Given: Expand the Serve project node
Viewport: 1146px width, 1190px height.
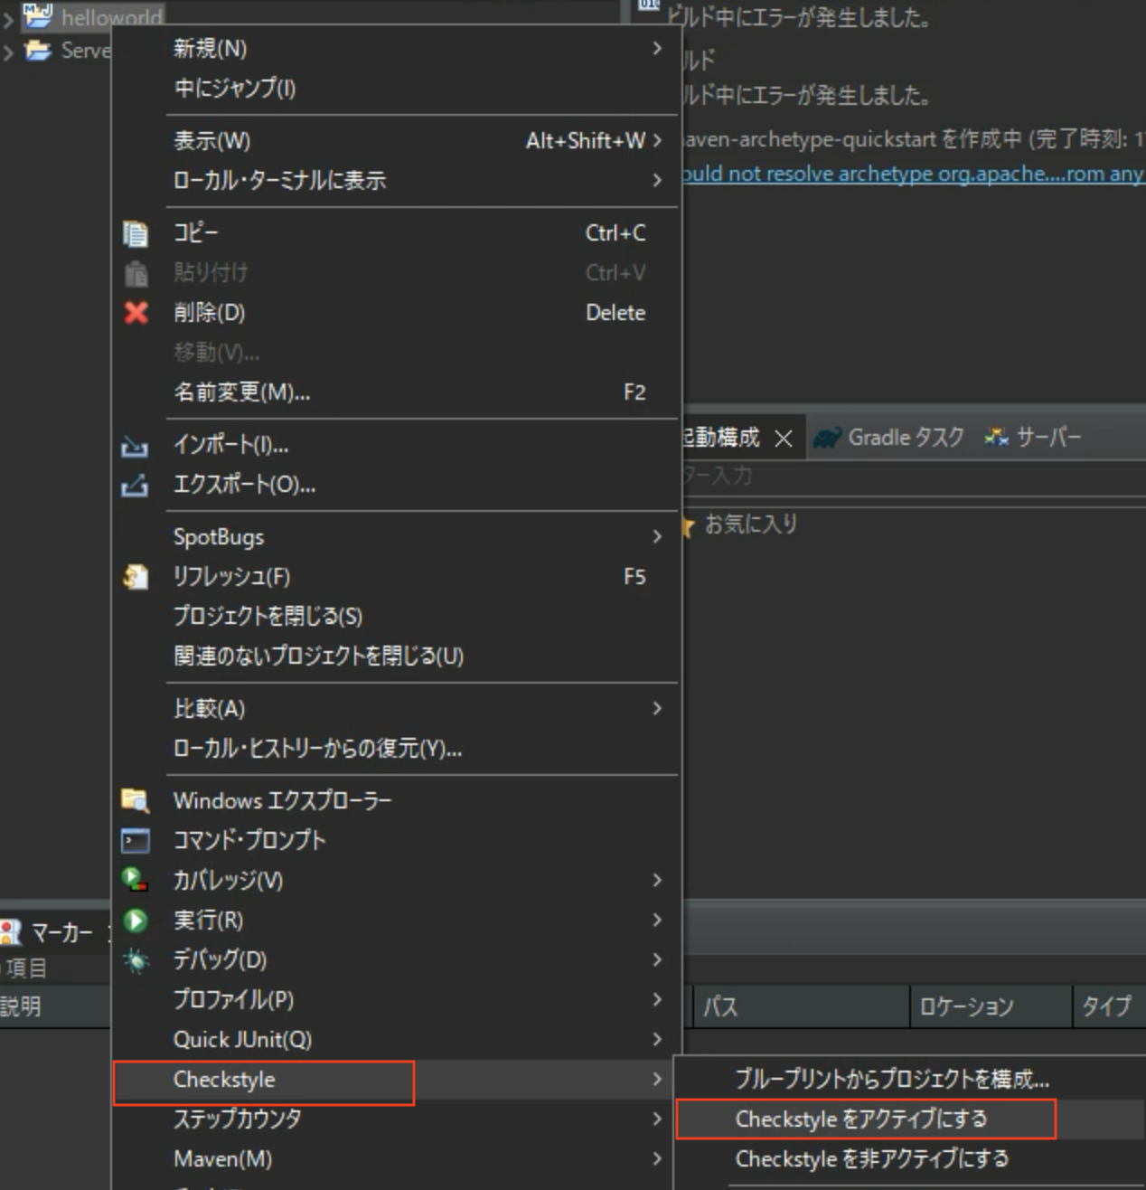Looking at the screenshot, I should 6,51.
